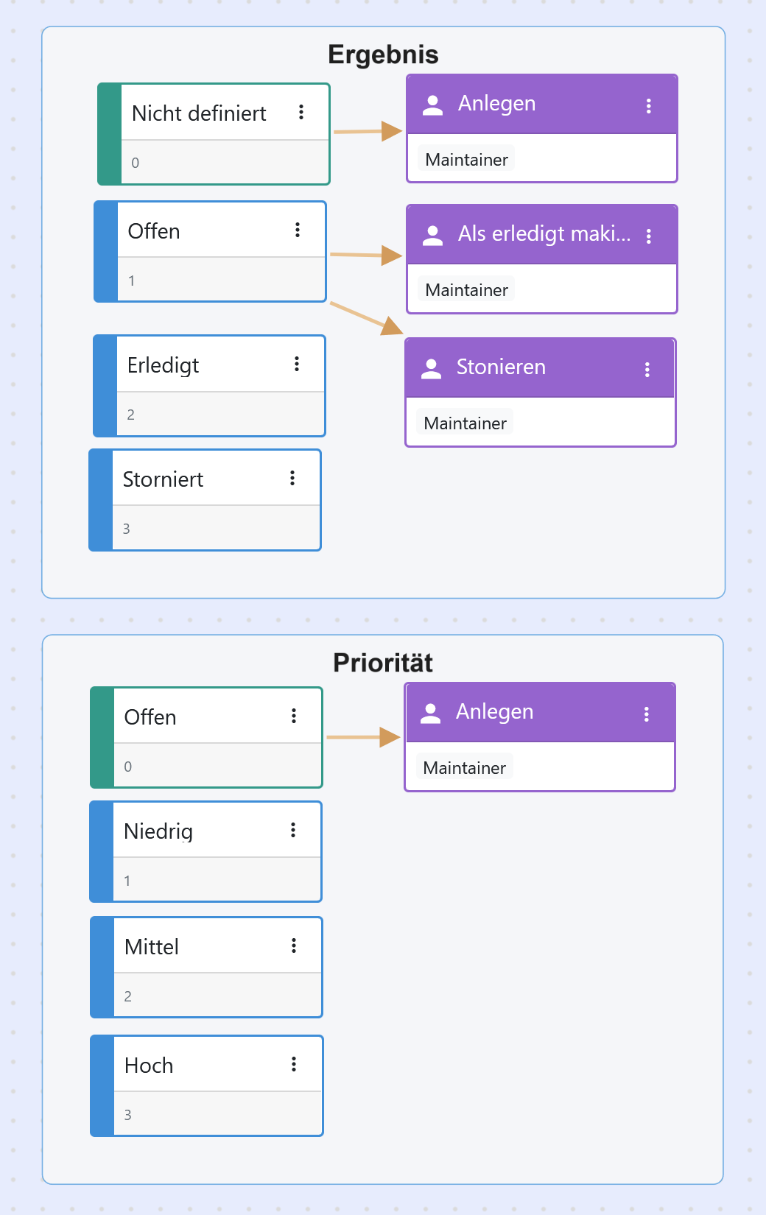Image resolution: width=766 pixels, height=1215 pixels.
Task: Click the arrow from Offen to Stonieren
Action: click(x=367, y=317)
